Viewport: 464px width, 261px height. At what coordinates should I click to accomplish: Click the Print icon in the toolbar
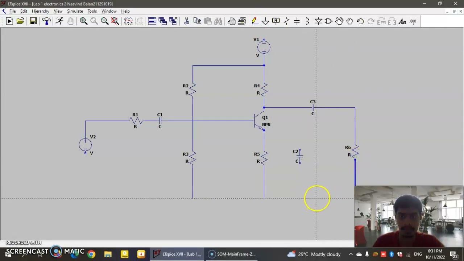click(232, 21)
